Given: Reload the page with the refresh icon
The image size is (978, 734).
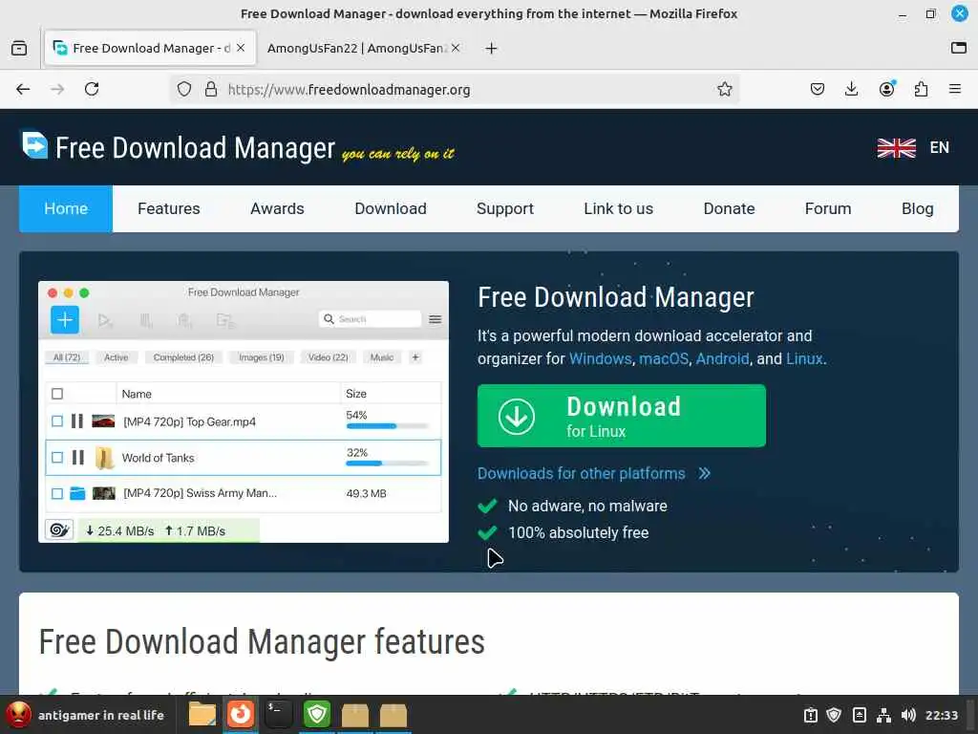Looking at the screenshot, I should pyautogui.click(x=92, y=89).
